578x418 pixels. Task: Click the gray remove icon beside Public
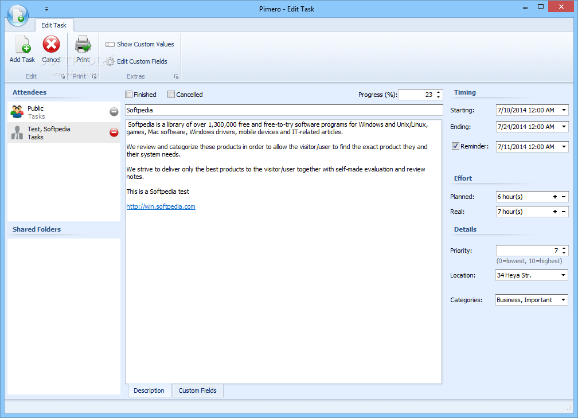[x=114, y=112]
